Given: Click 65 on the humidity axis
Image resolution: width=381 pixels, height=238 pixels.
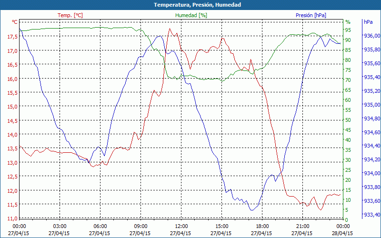Looking at the screenshot, I should 348,90.
